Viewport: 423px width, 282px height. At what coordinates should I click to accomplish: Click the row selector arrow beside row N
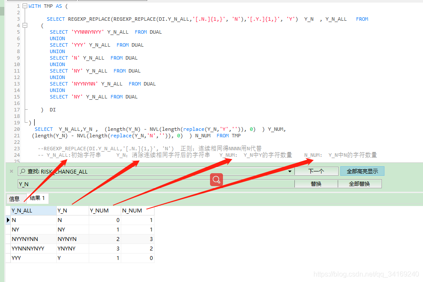[7, 220]
